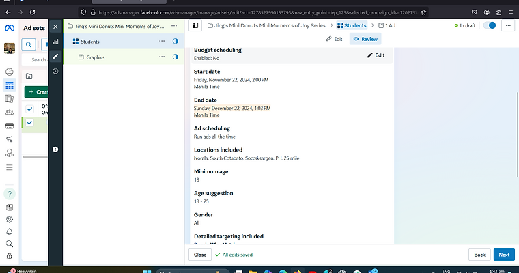Click the highlighted End date value
Image resolution: width=519 pixels, height=273 pixels.
coord(232,111)
